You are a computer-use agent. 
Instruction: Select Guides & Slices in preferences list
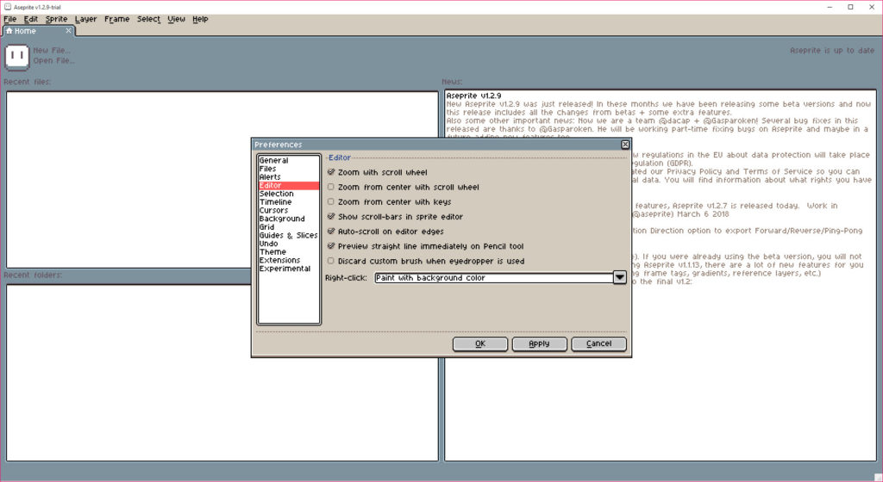[x=288, y=235]
